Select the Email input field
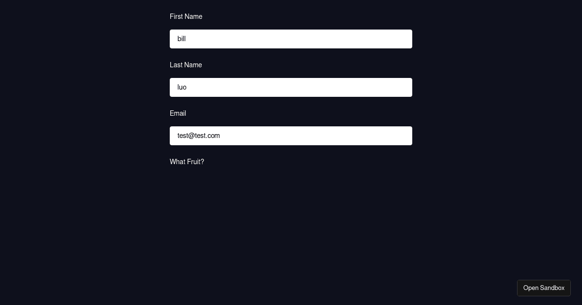 [291, 136]
